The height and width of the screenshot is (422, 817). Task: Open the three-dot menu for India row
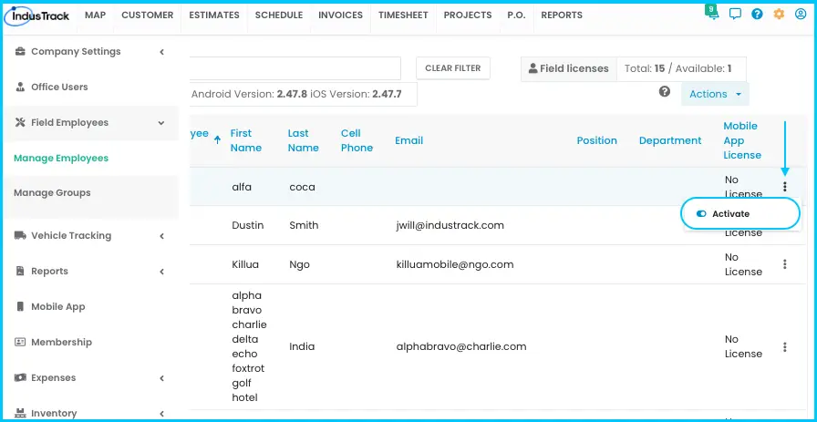(x=785, y=346)
